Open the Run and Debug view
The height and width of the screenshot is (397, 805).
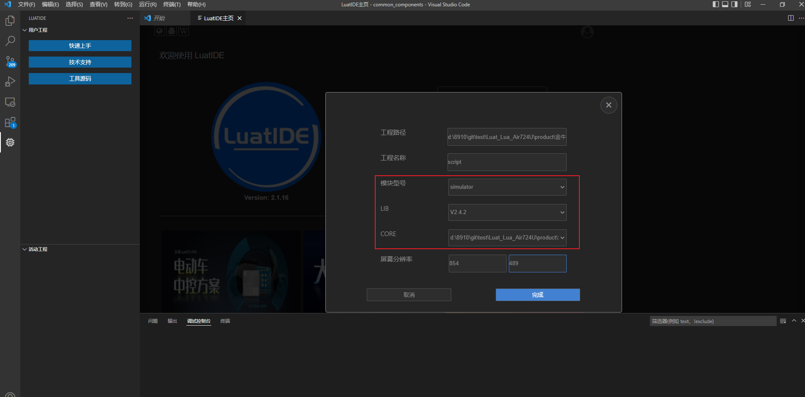pyautogui.click(x=10, y=82)
